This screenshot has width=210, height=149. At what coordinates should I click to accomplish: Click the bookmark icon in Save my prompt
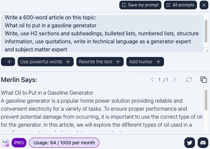(x=124, y=5)
